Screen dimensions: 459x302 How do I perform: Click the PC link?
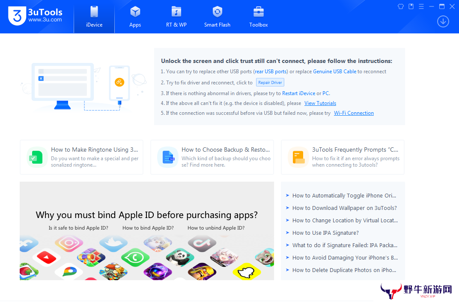(325, 93)
